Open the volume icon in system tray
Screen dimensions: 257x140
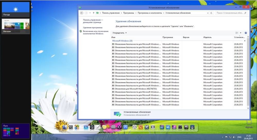coord(234,137)
